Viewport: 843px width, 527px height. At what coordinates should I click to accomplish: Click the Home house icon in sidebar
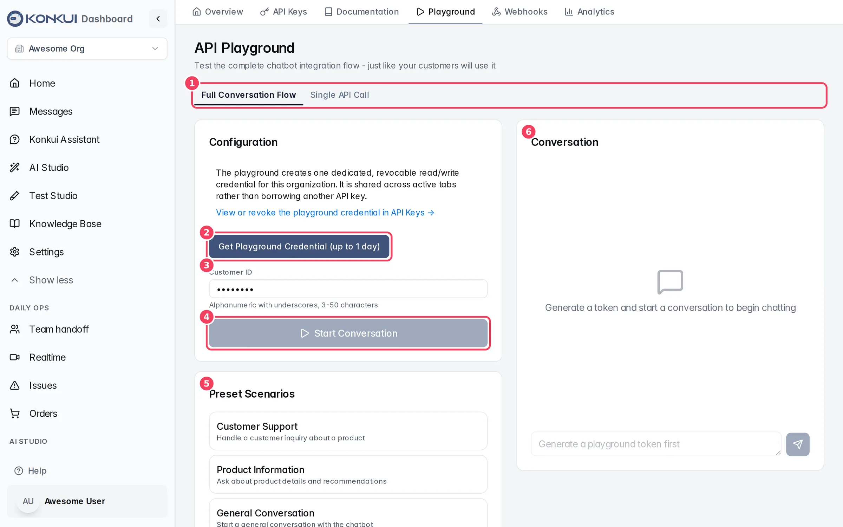[x=15, y=83]
